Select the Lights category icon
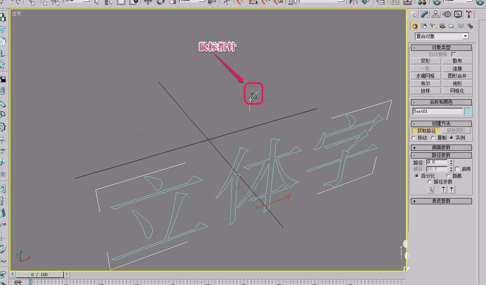486x285 pixels. click(434, 26)
